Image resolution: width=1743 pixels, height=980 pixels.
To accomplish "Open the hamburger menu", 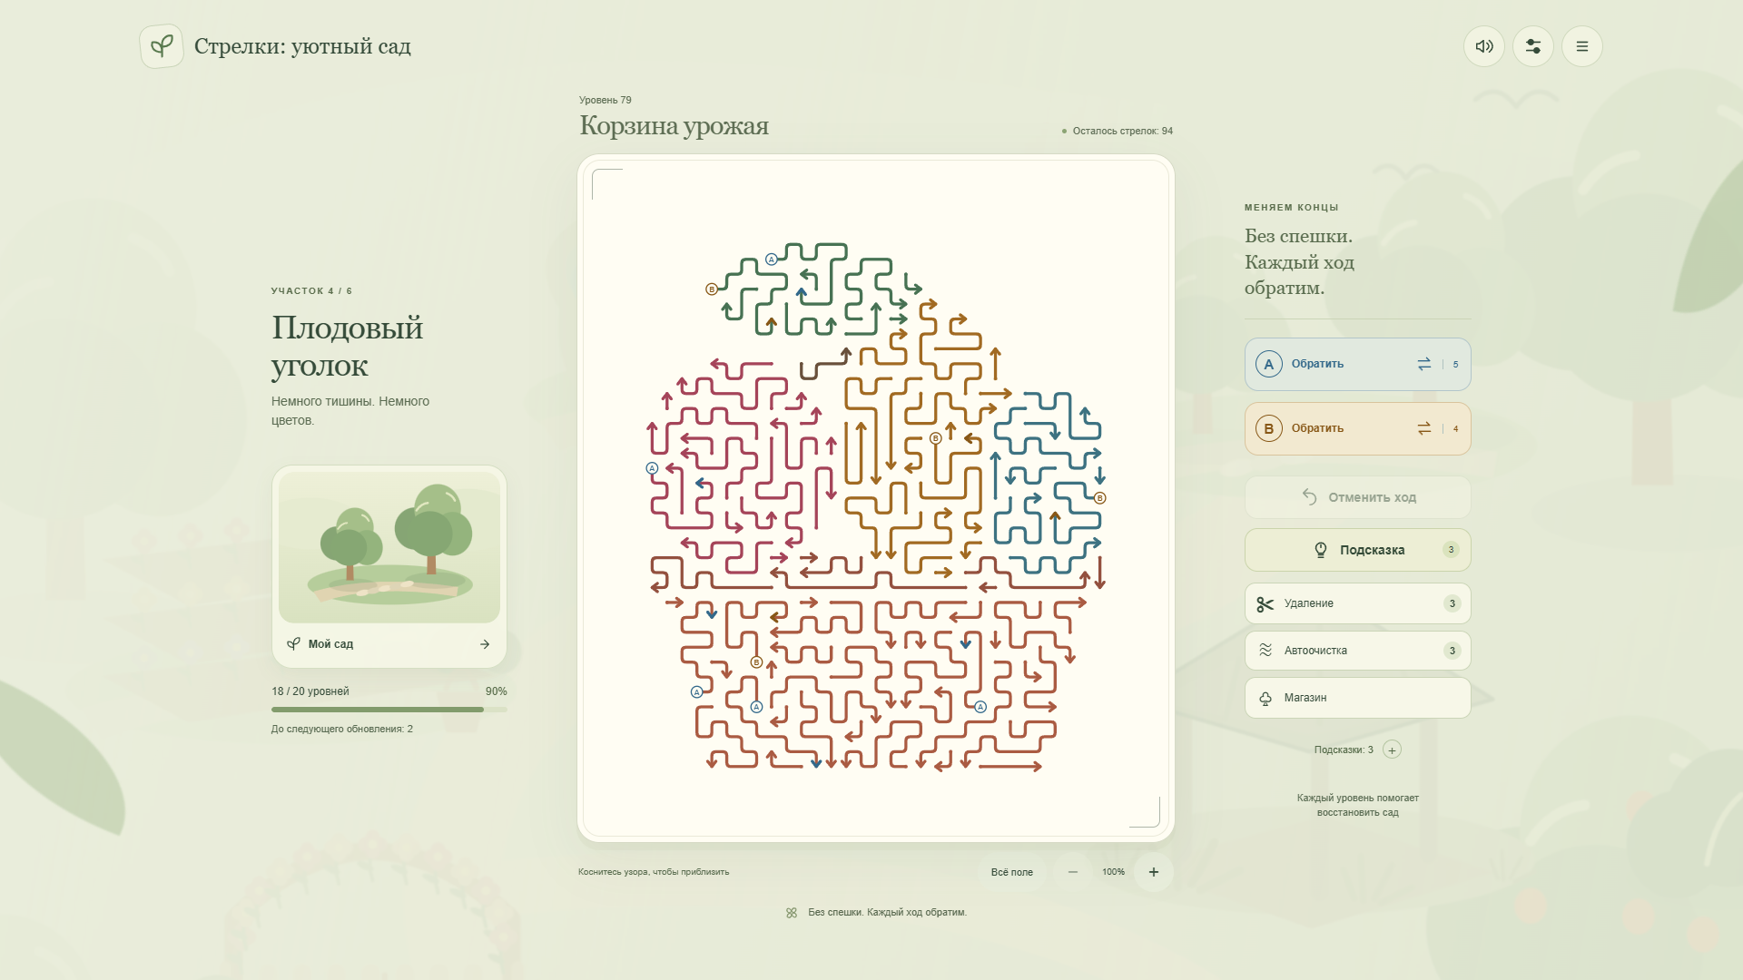I will (1582, 46).
